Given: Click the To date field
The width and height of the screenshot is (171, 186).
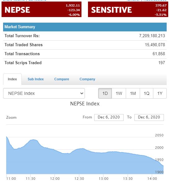Looking at the screenshot, I should tap(149, 117).
